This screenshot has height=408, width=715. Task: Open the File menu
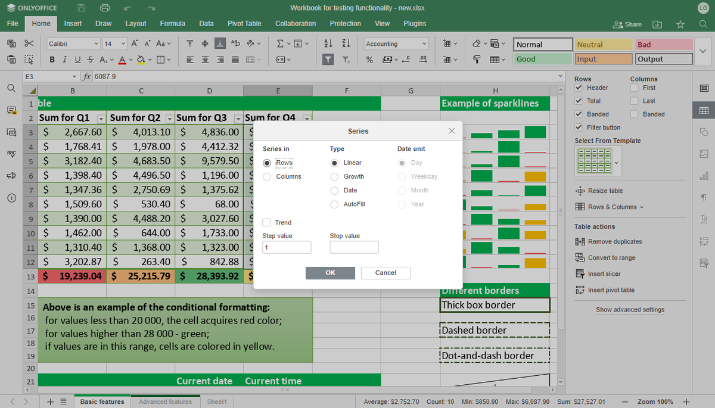coord(13,23)
